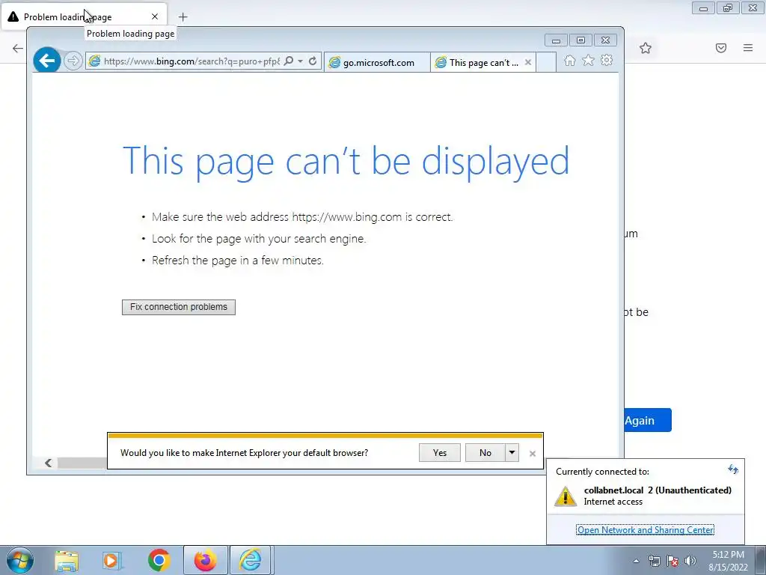Choose Yes for default browser prompt
Viewport: 766px width, 575px height.
[x=440, y=453]
